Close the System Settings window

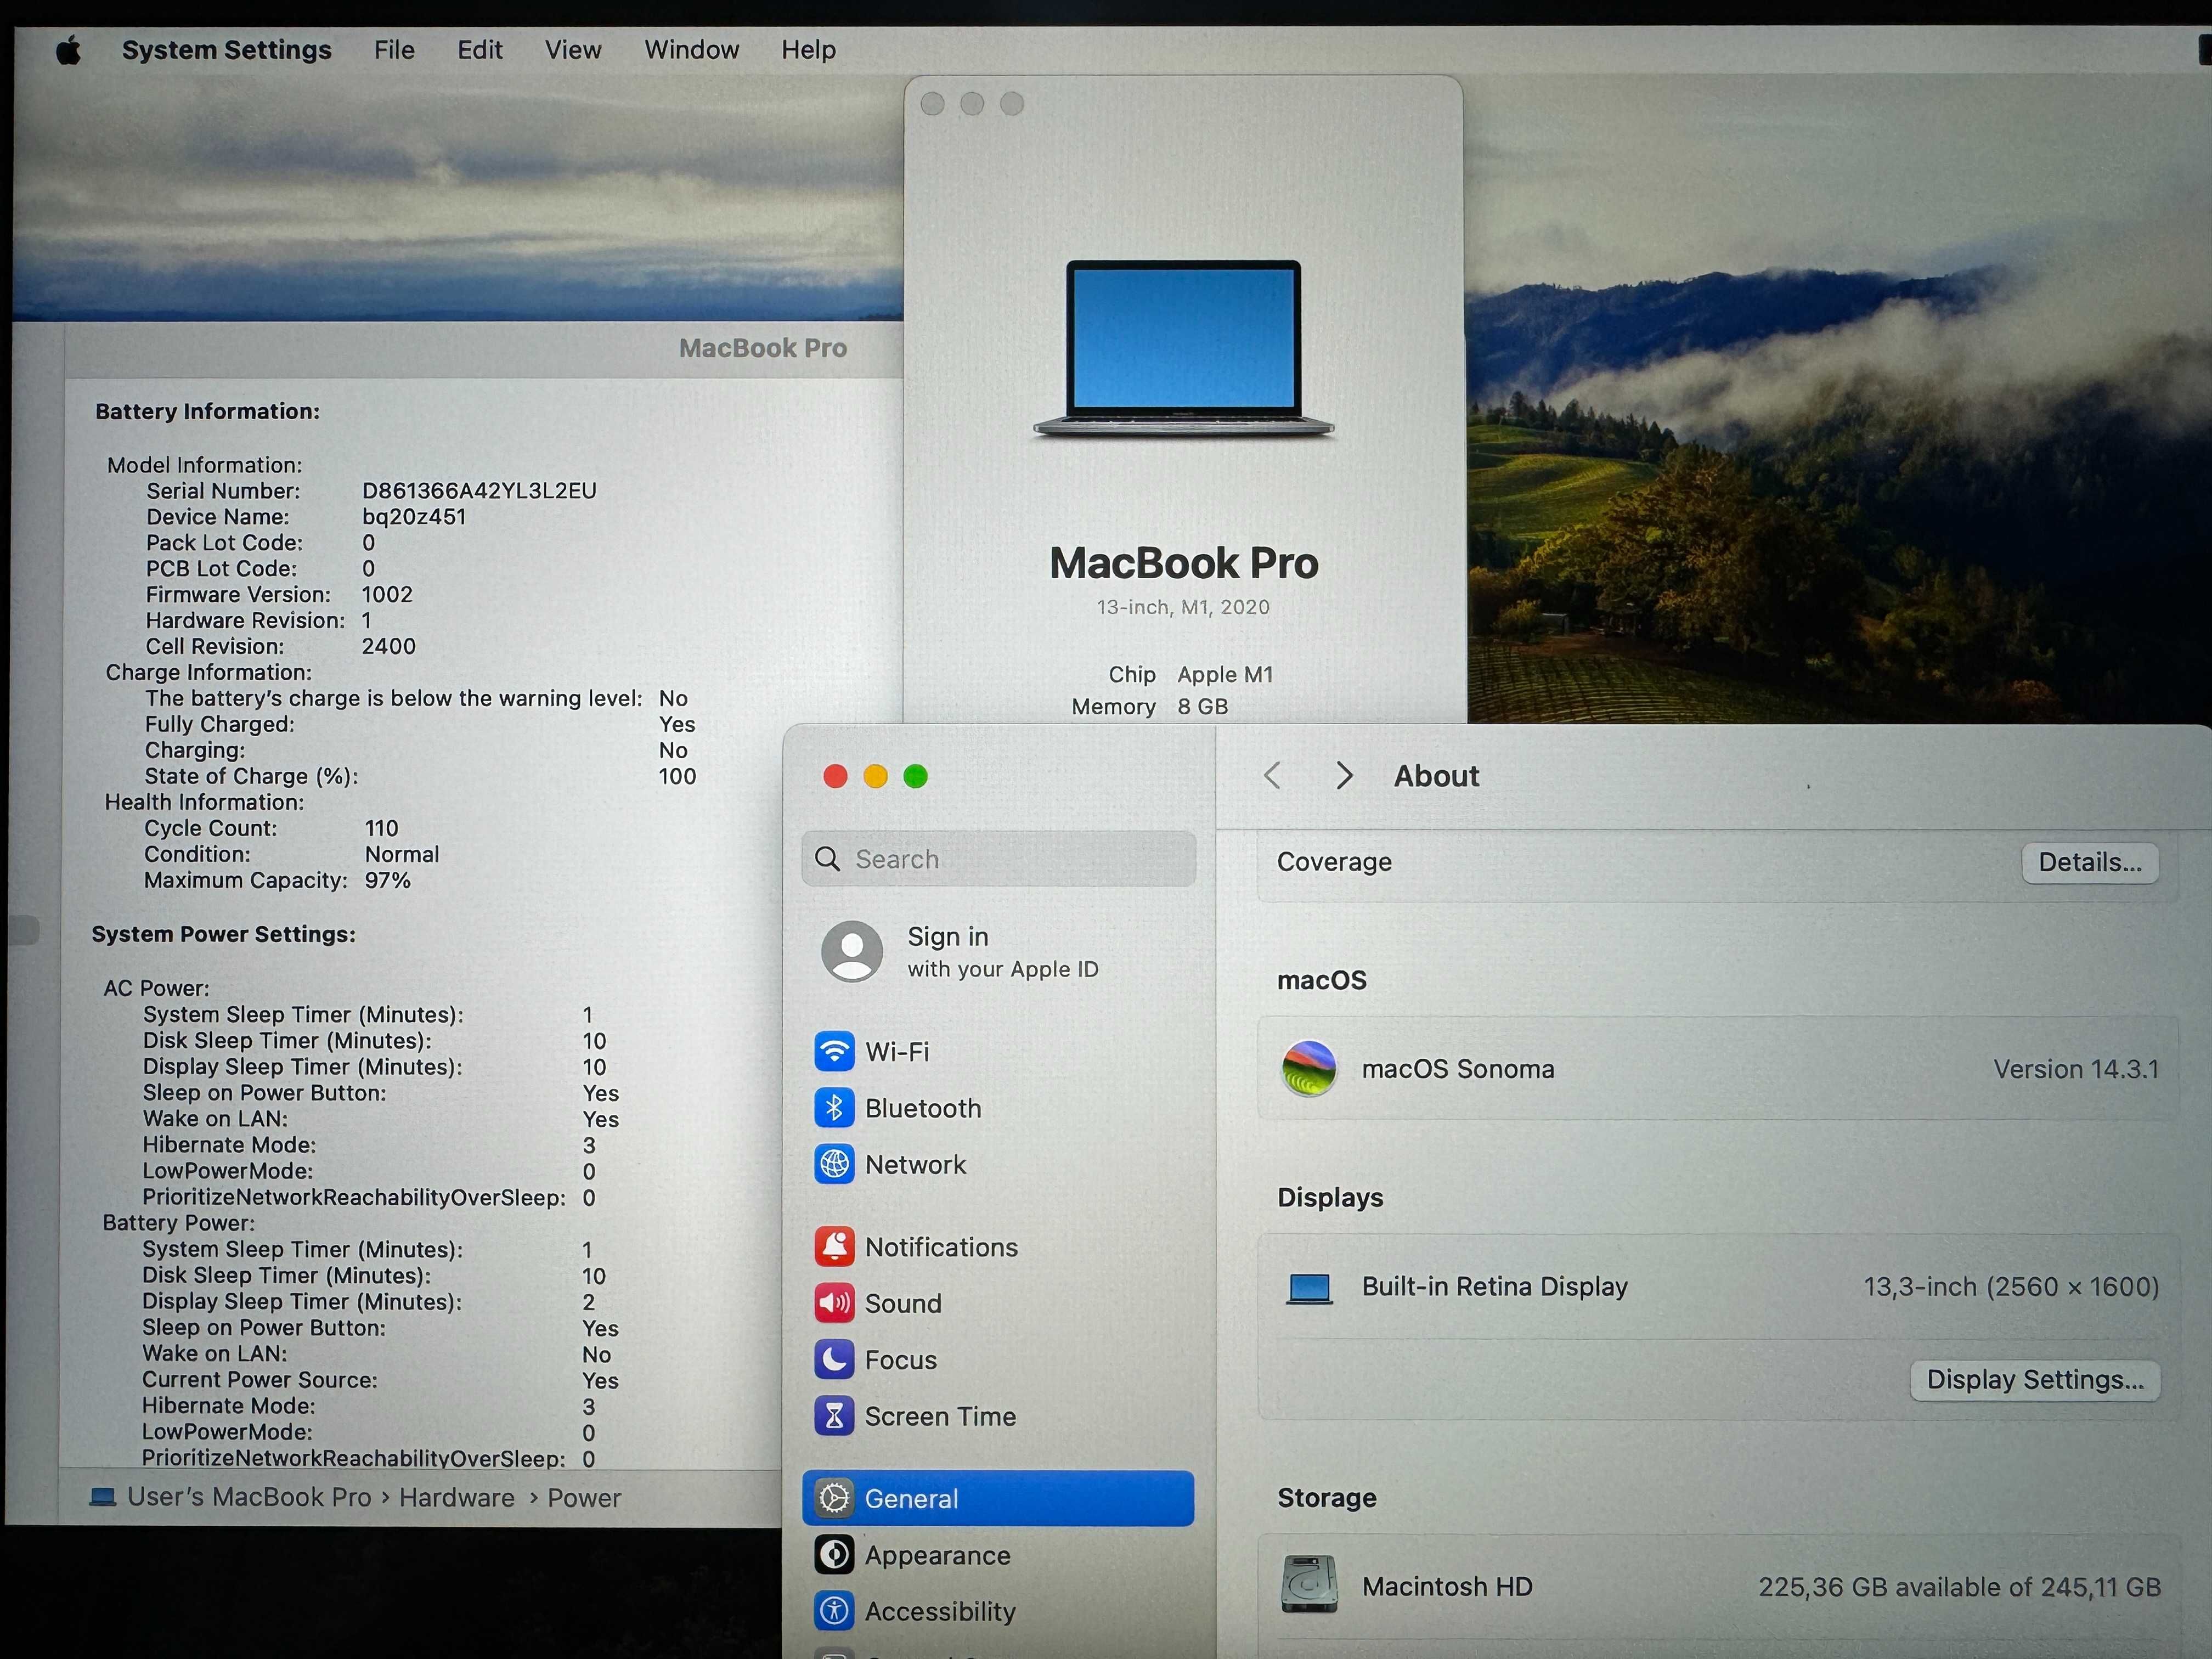tap(835, 776)
